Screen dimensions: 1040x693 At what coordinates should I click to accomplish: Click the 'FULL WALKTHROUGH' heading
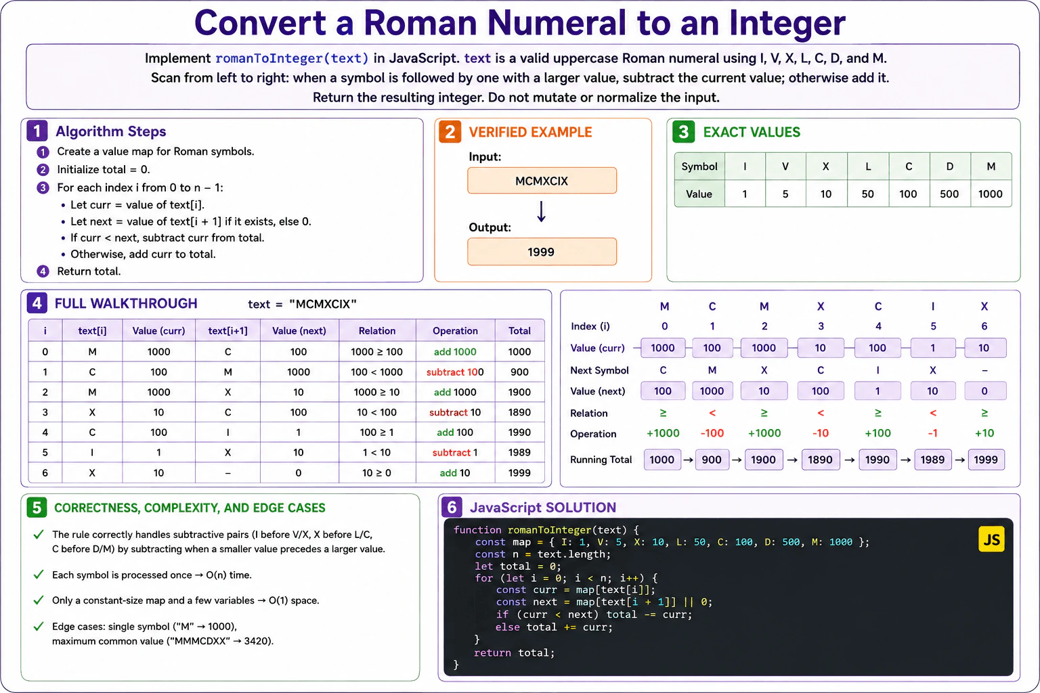coord(126,303)
